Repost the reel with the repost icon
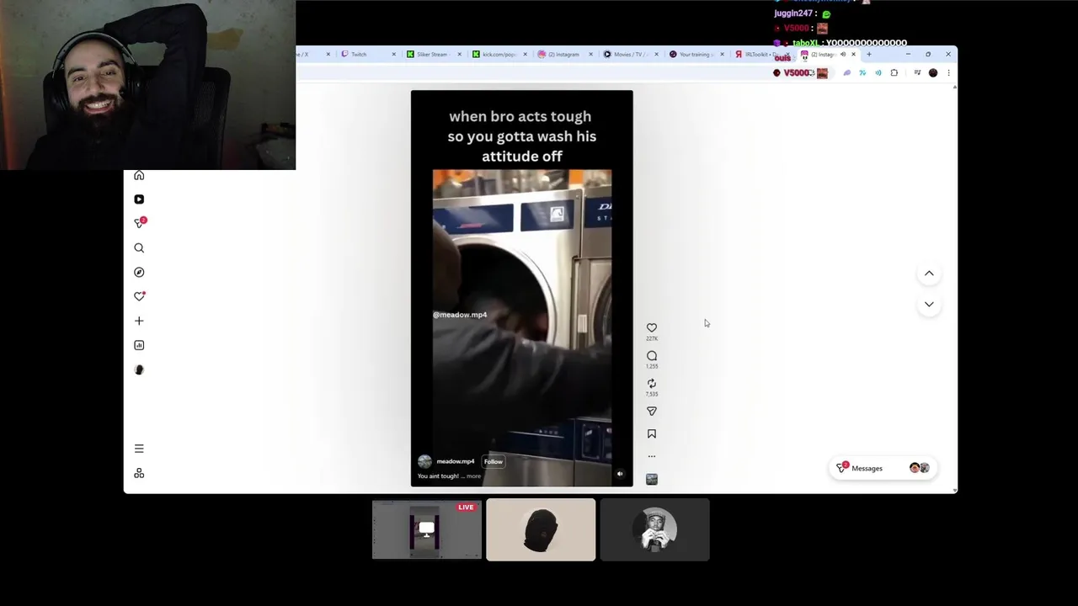1078x606 pixels. point(652,383)
